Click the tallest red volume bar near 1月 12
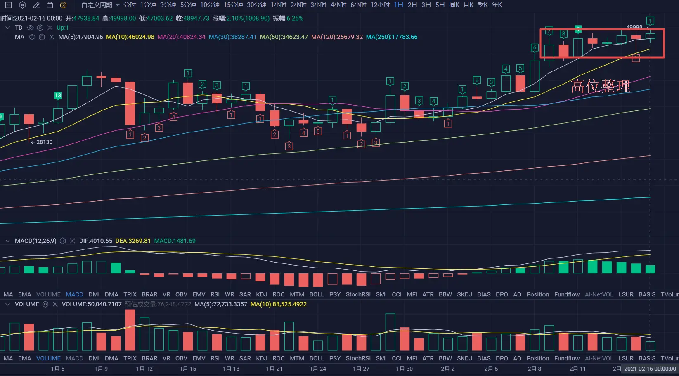Screen dimensions: 679x376 click(x=130, y=330)
